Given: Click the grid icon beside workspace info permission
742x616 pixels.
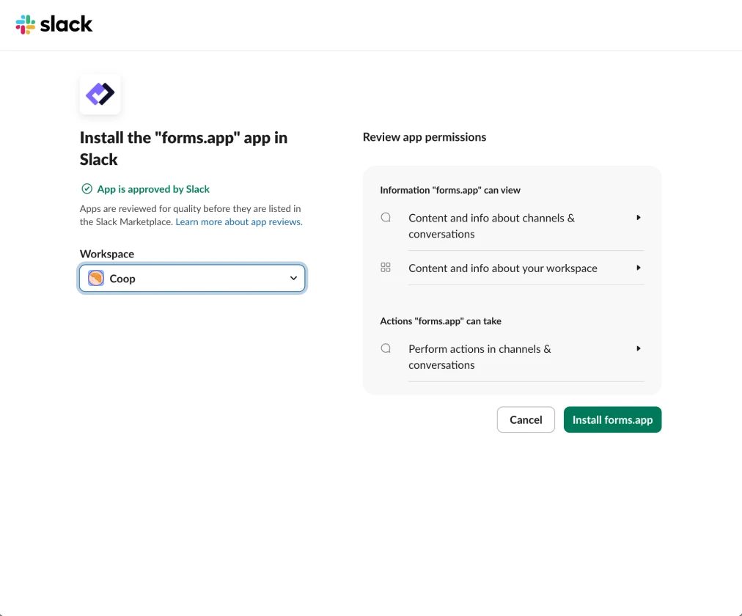Looking at the screenshot, I should coord(386,268).
